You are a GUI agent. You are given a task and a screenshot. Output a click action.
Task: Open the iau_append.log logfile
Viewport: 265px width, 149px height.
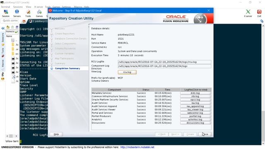pyautogui.click(x=195, y=106)
